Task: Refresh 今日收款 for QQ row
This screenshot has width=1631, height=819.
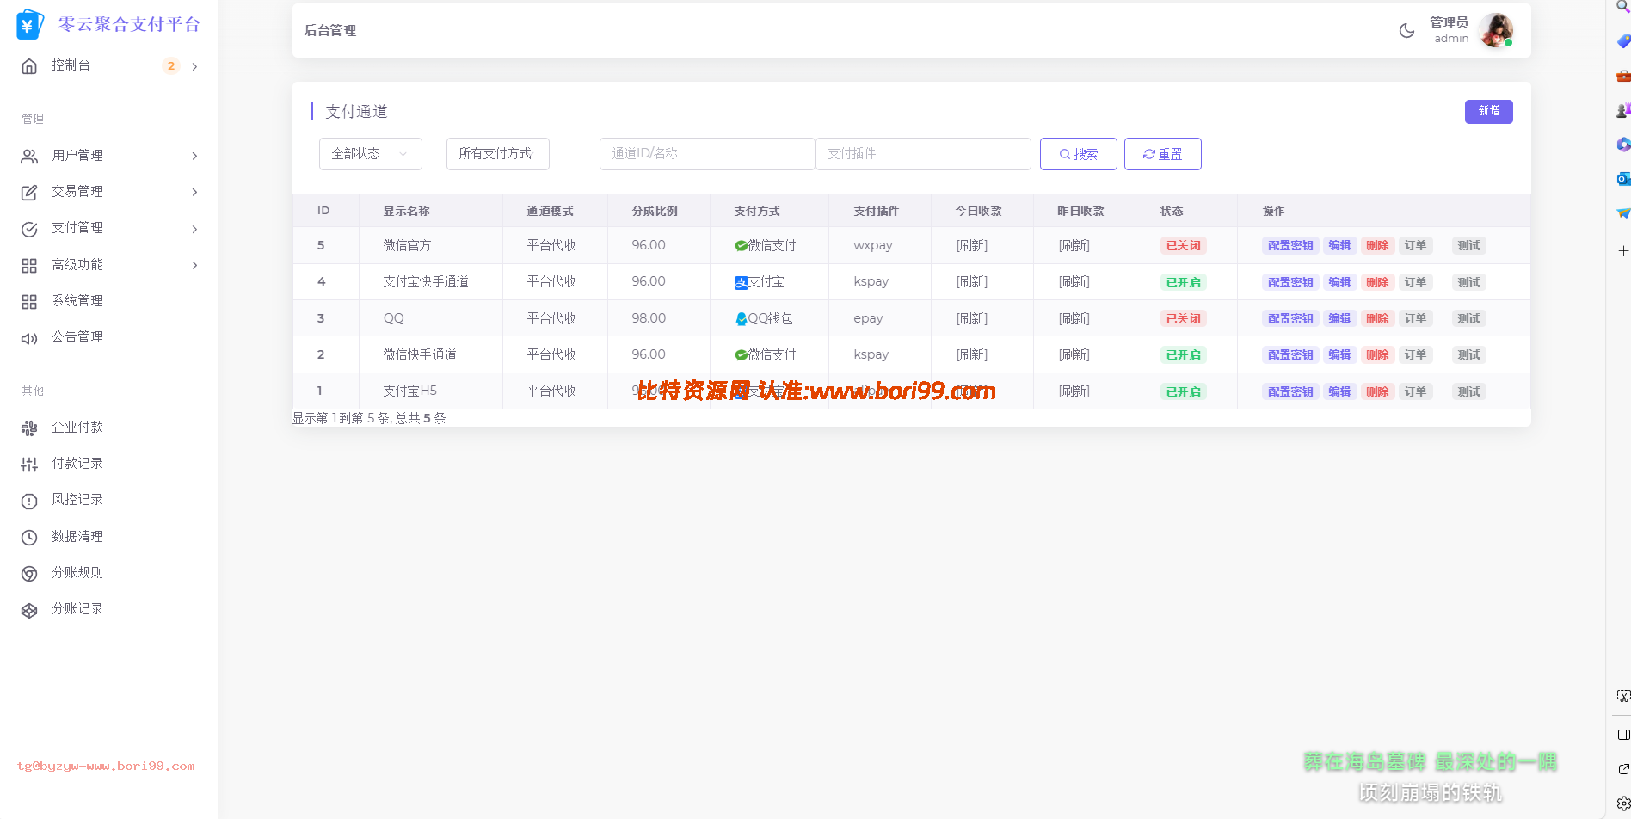Action: pos(972,318)
